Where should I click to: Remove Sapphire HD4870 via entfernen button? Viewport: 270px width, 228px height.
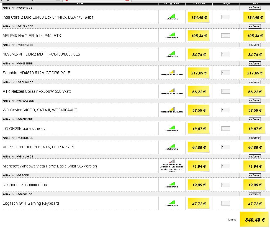[255, 64]
